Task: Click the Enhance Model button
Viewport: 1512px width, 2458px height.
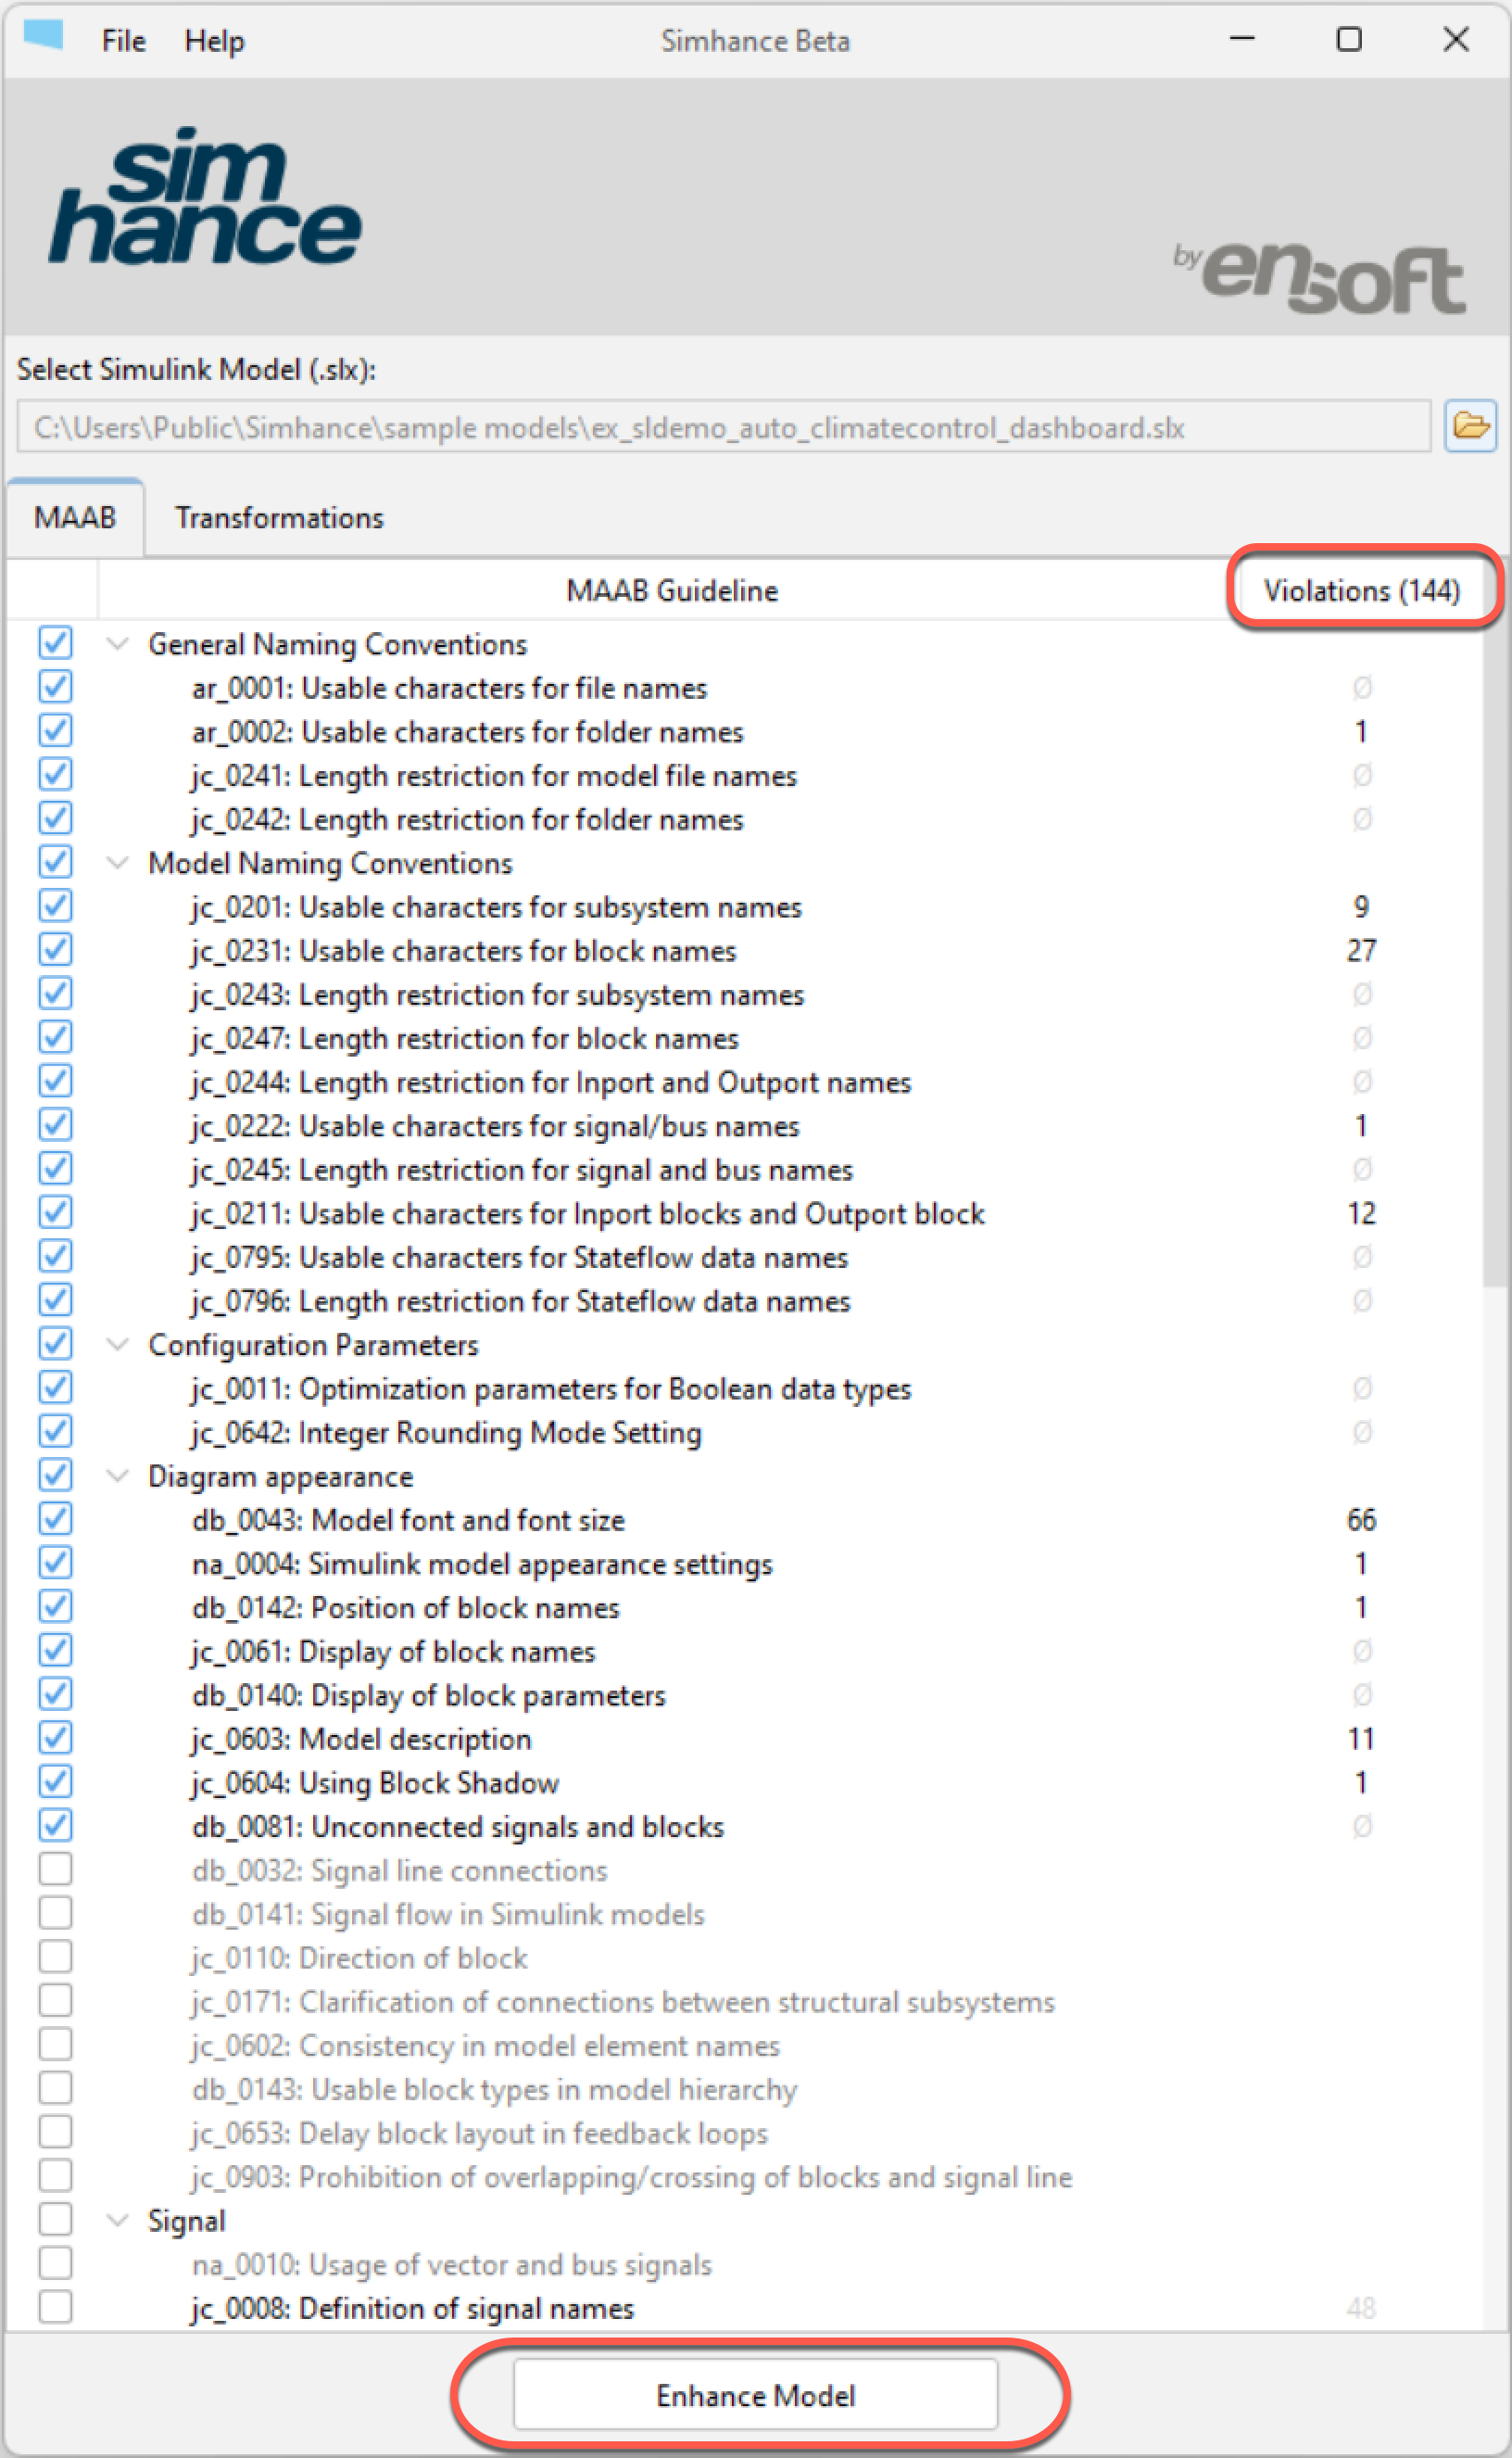Action: (755, 2394)
